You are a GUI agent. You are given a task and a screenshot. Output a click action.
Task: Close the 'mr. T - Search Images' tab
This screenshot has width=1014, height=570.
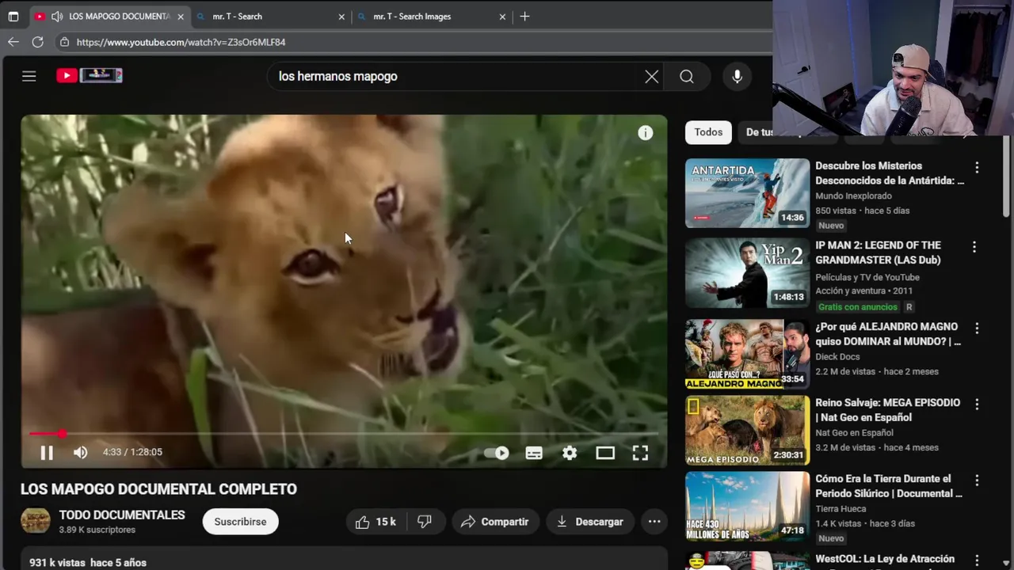pos(502,16)
